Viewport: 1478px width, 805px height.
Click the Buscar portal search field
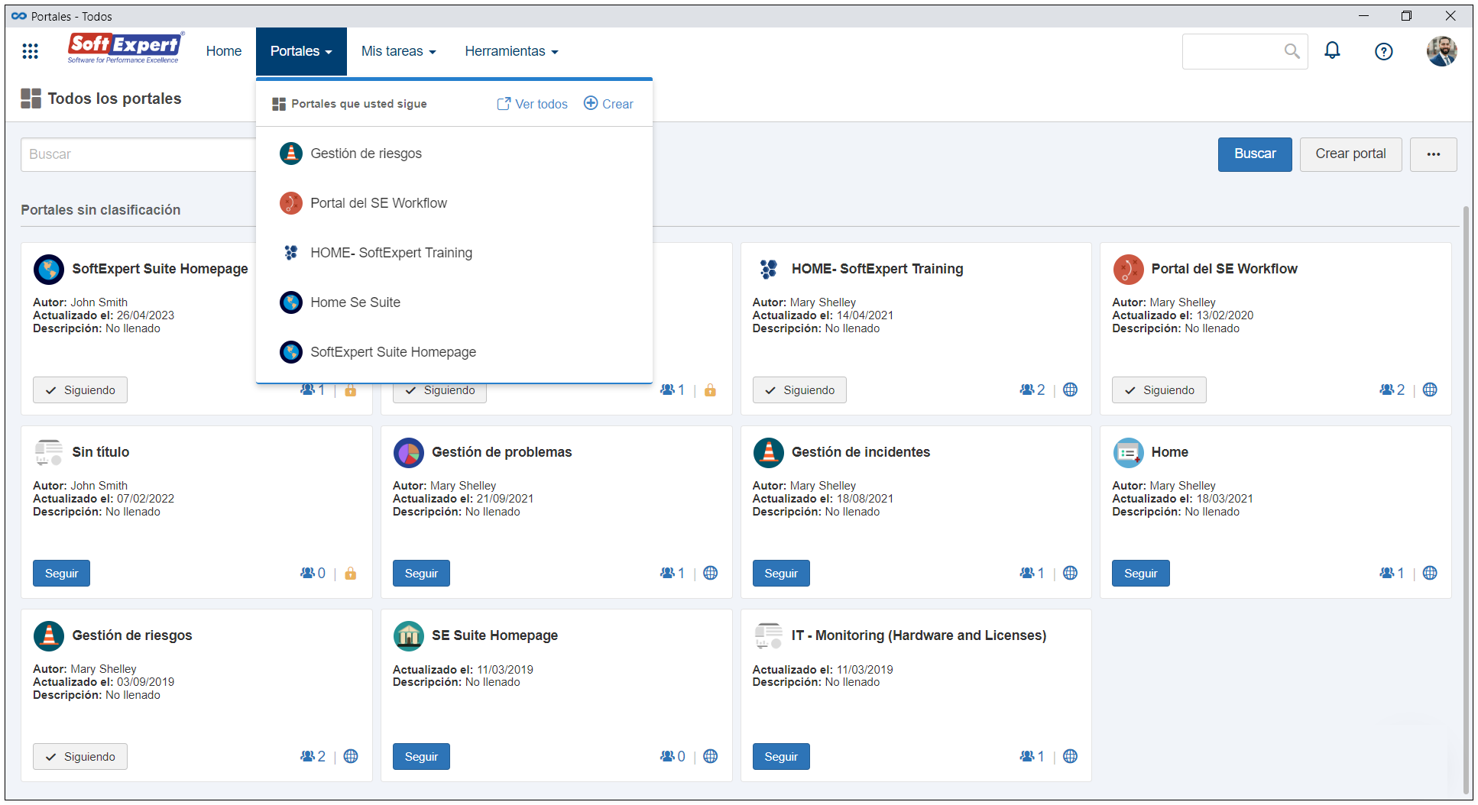coord(138,154)
